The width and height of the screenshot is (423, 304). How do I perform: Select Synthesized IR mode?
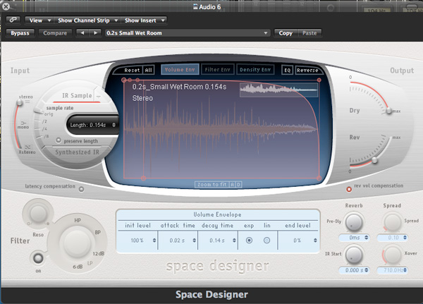[77, 152]
